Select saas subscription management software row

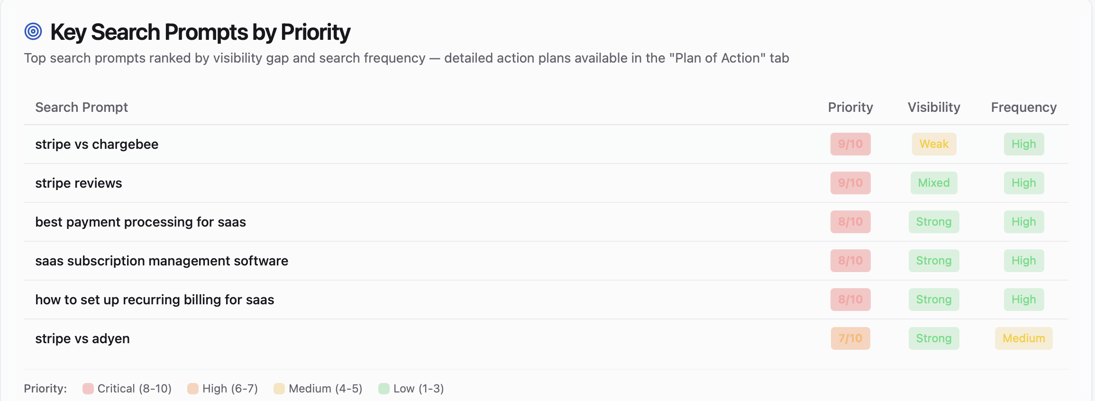546,261
